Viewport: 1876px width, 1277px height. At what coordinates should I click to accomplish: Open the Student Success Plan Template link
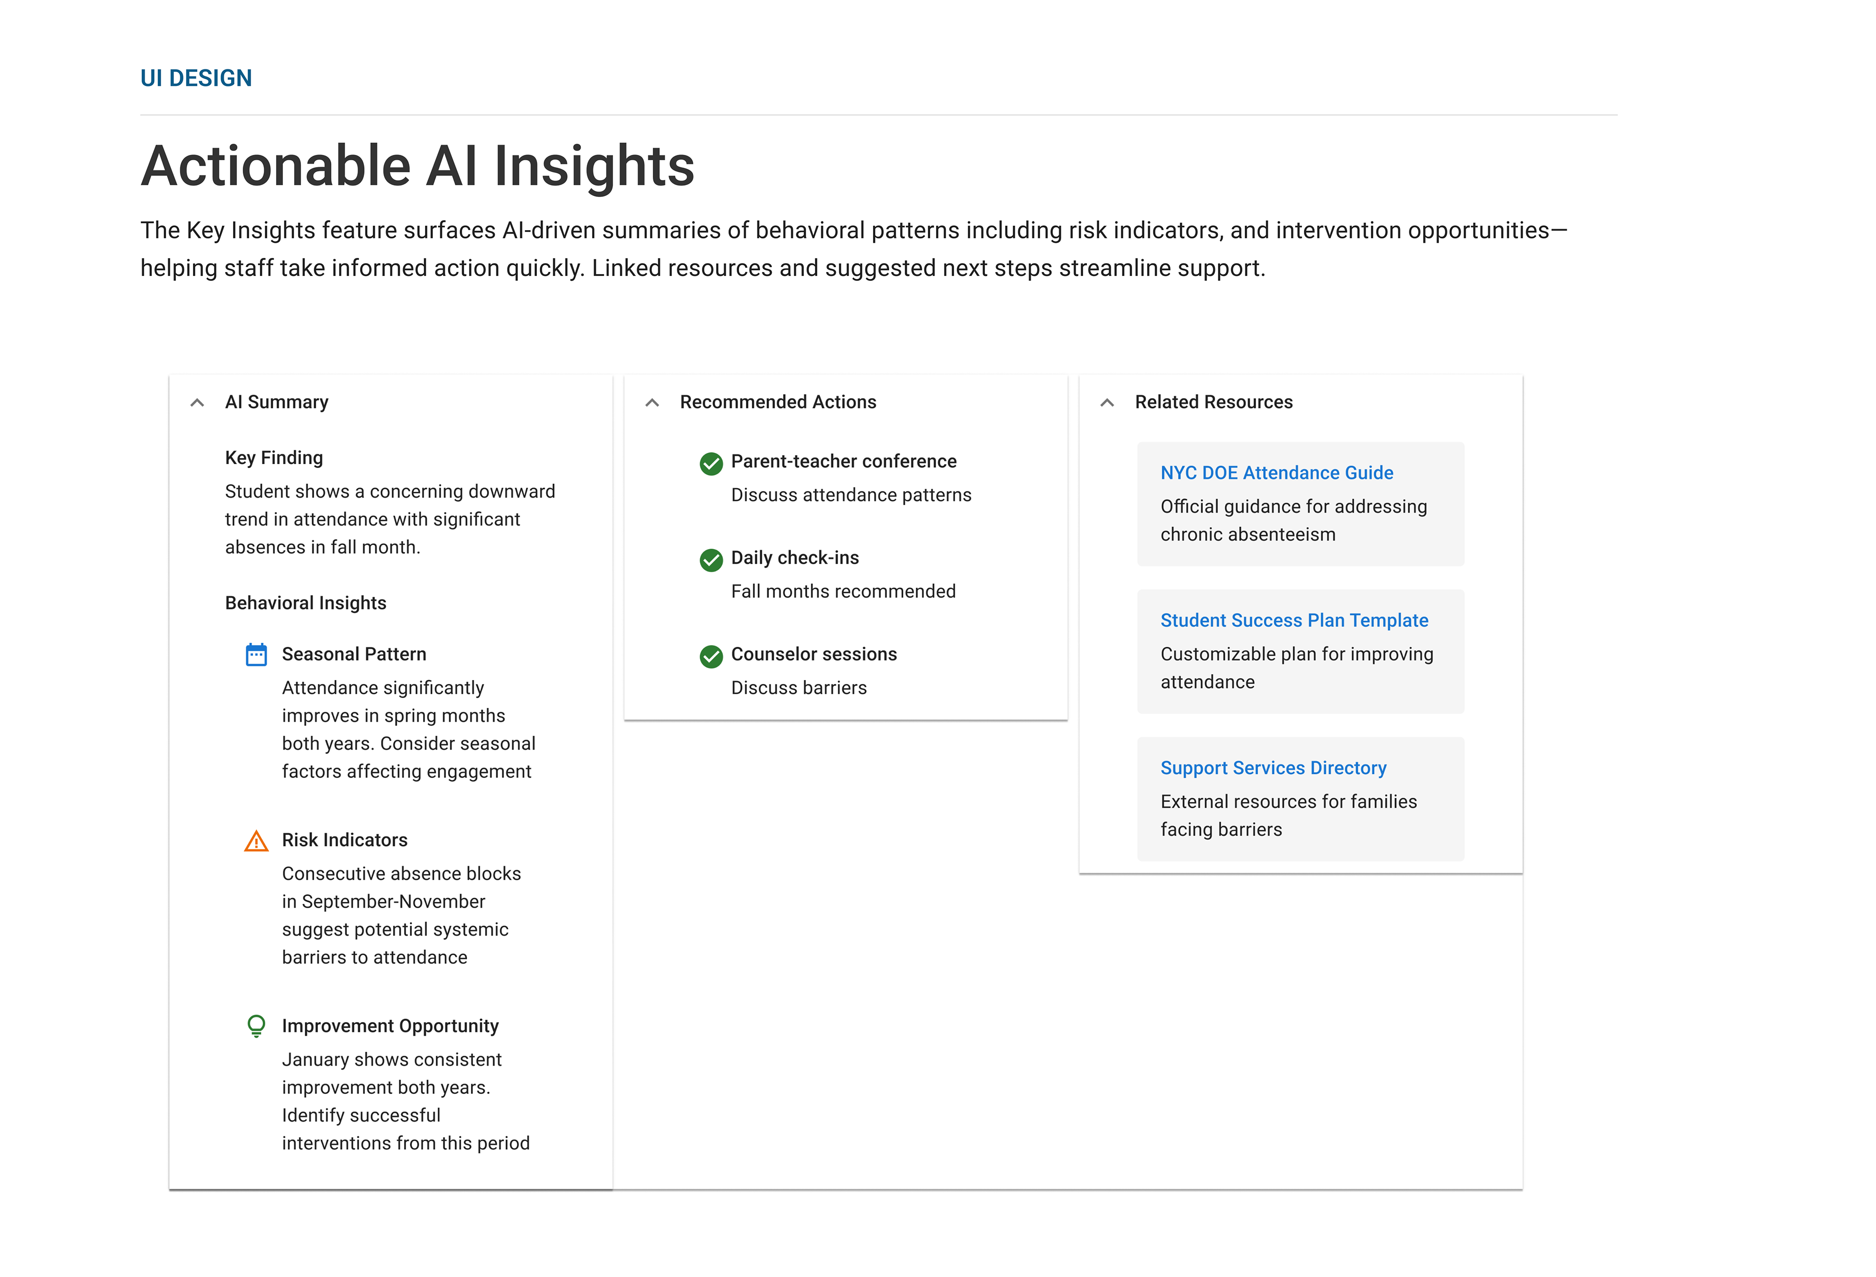point(1294,621)
